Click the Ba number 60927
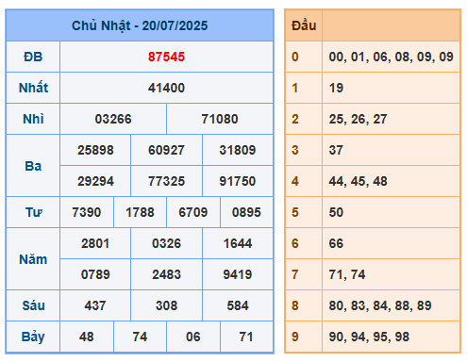 pyautogui.click(x=166, y=150)
